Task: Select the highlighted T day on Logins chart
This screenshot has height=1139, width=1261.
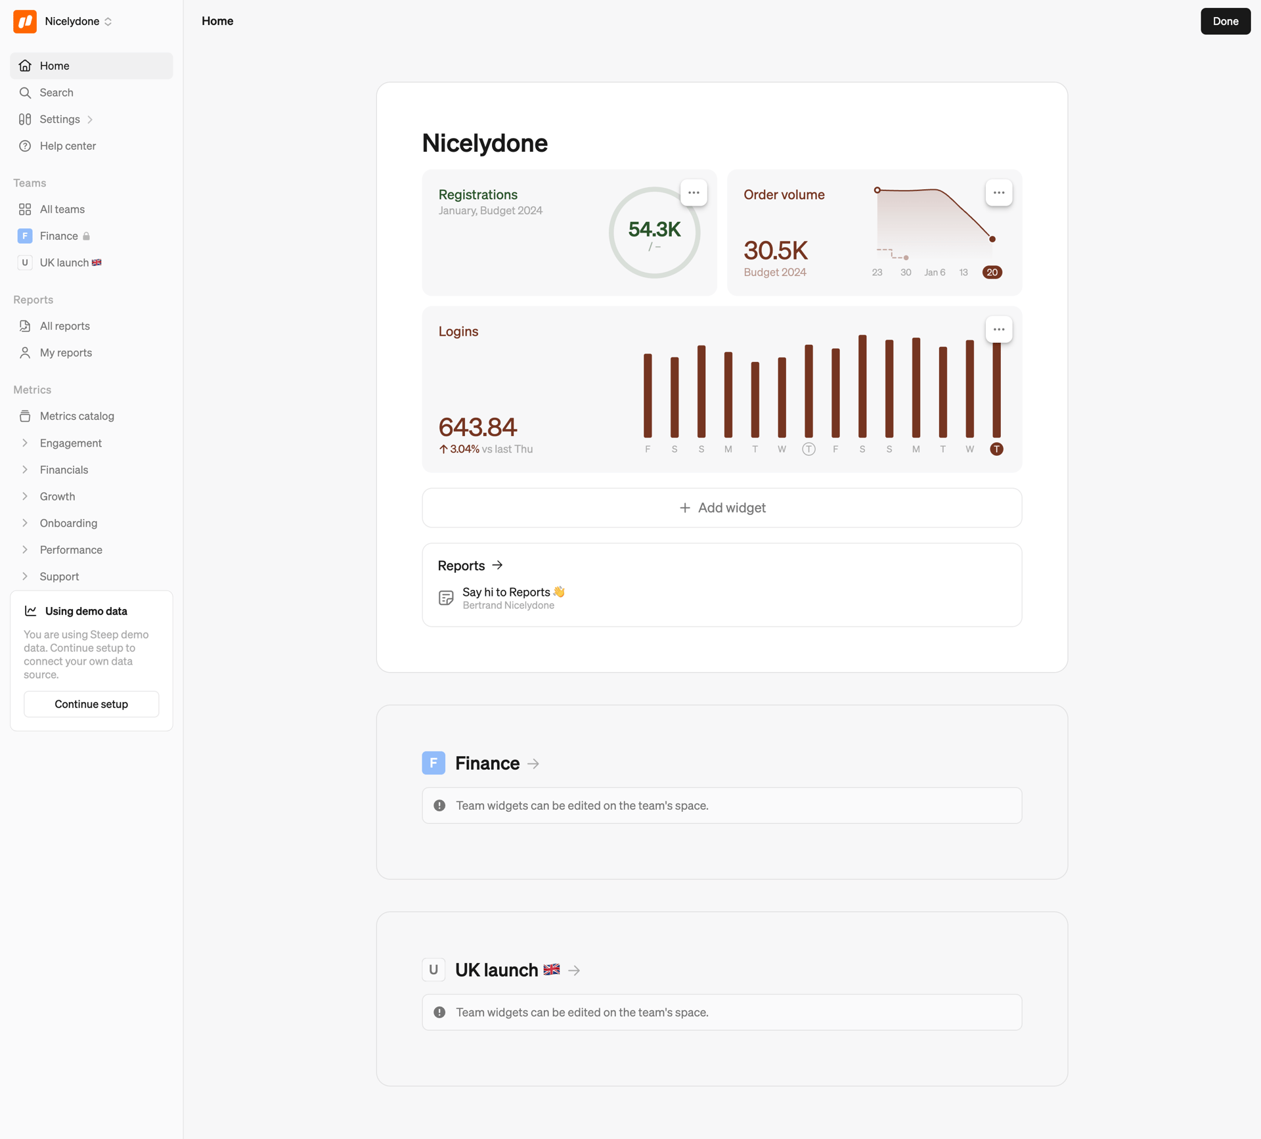Action: 996,449
